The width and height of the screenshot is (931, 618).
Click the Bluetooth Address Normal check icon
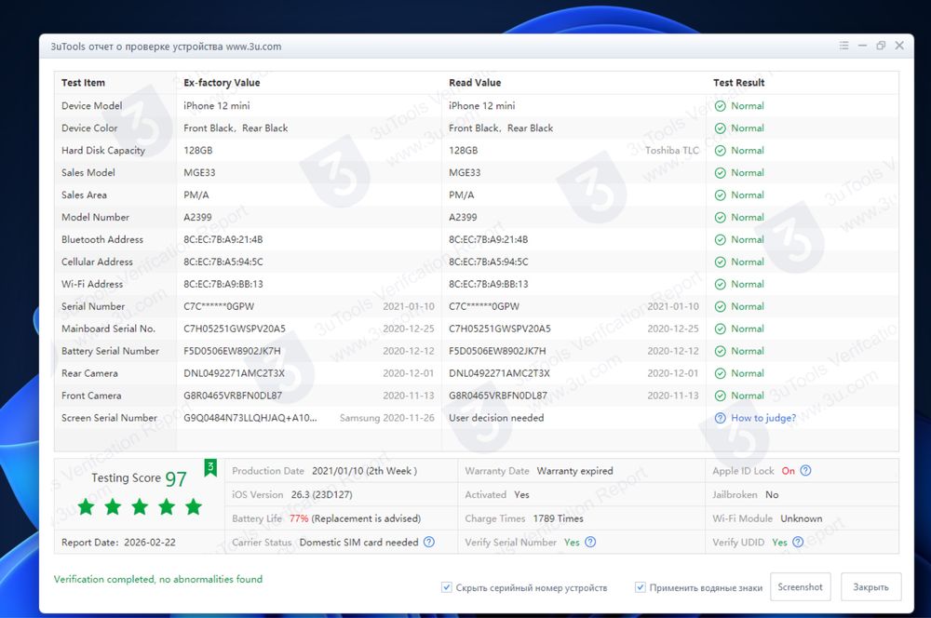(721, 240)
